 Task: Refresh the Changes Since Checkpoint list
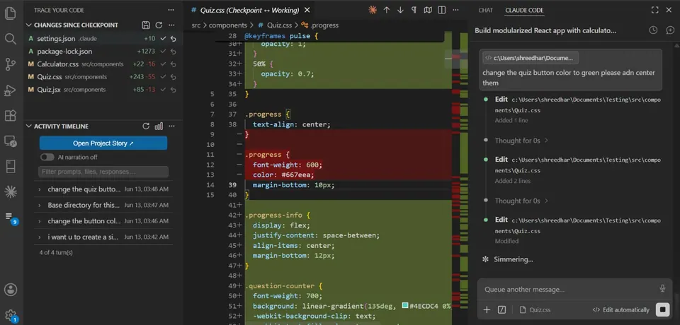pyautogui.click(x=159, y=25)
